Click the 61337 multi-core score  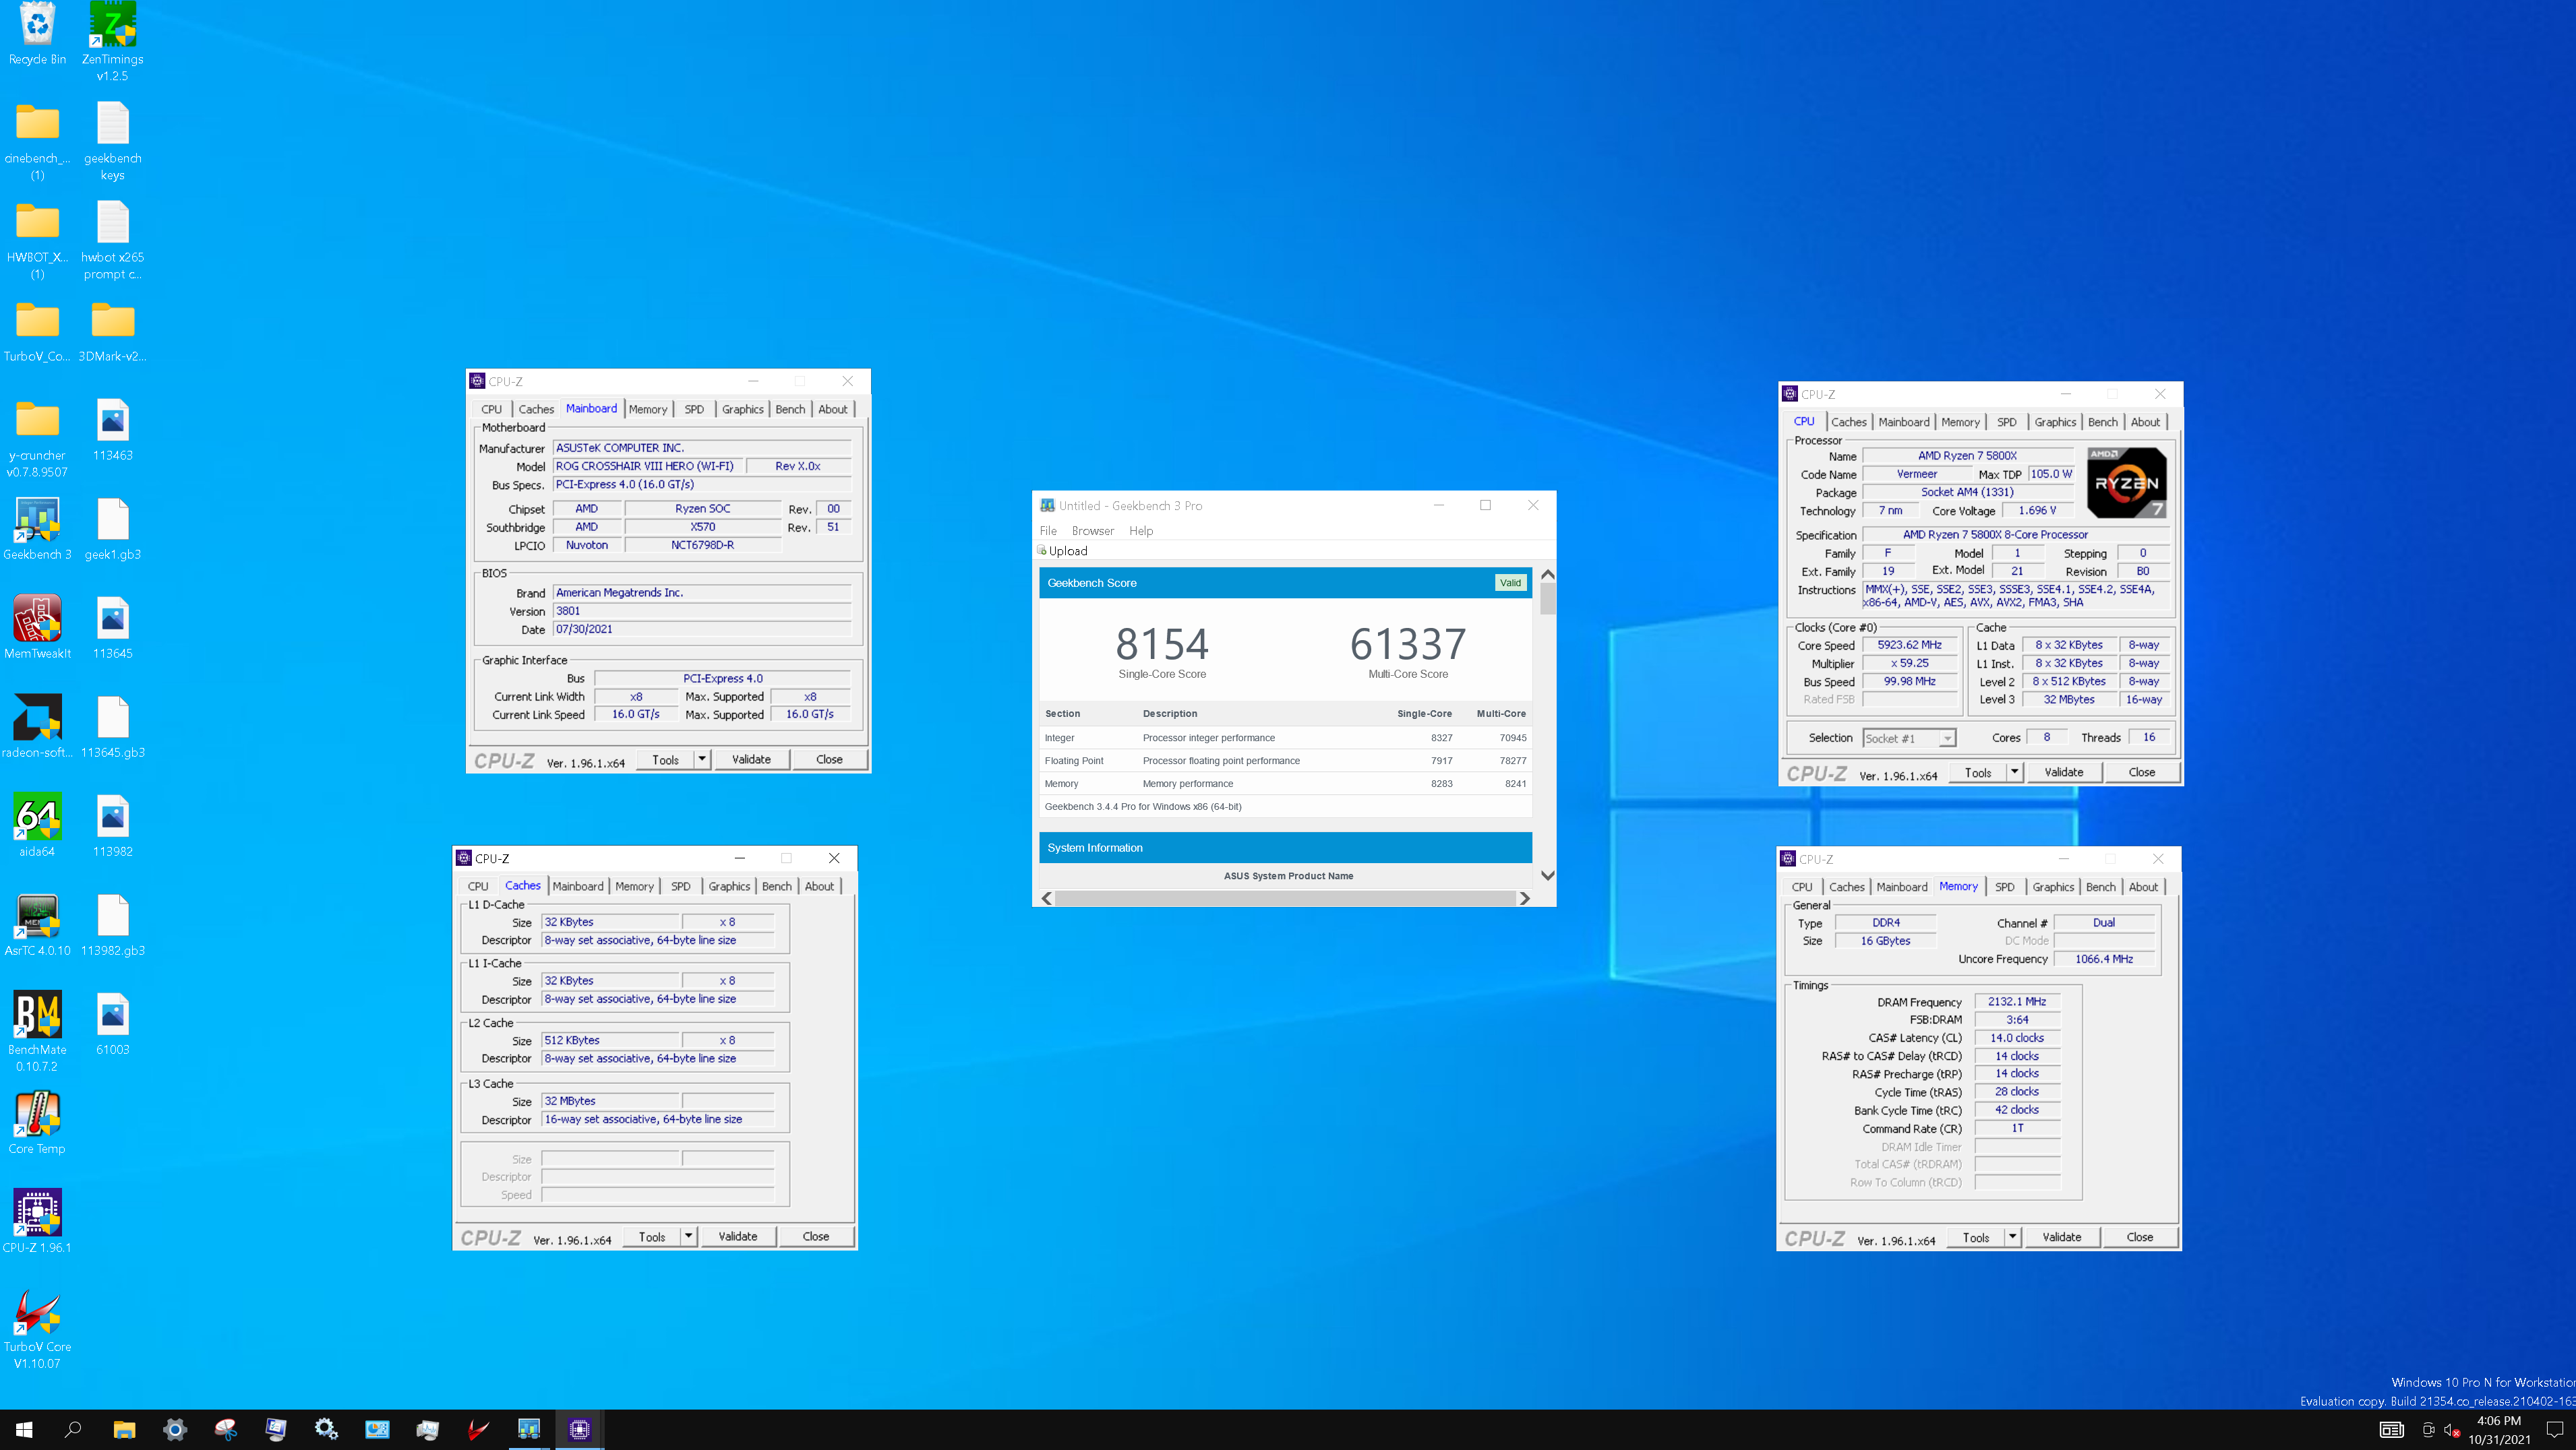click(1408, 645)
